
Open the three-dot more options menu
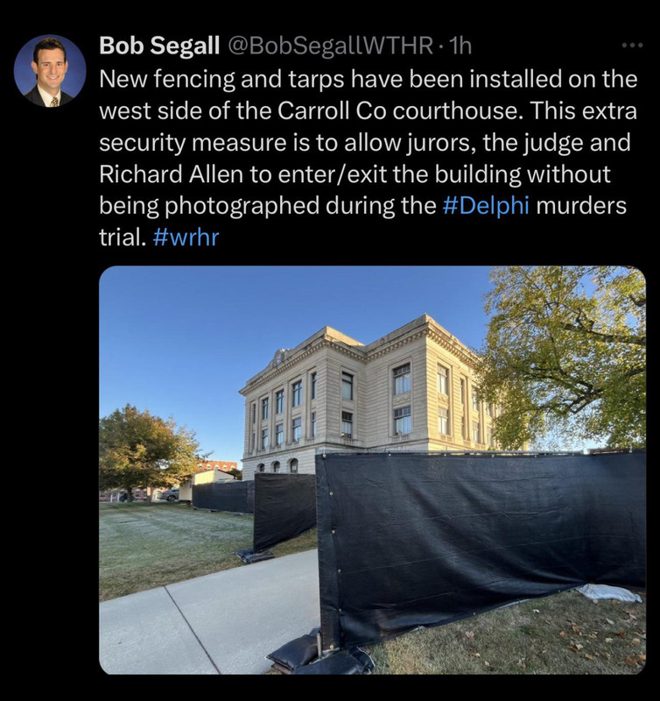pyautogui.click(x=633, y=46)
